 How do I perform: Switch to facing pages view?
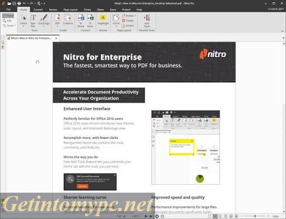point(221,216)
